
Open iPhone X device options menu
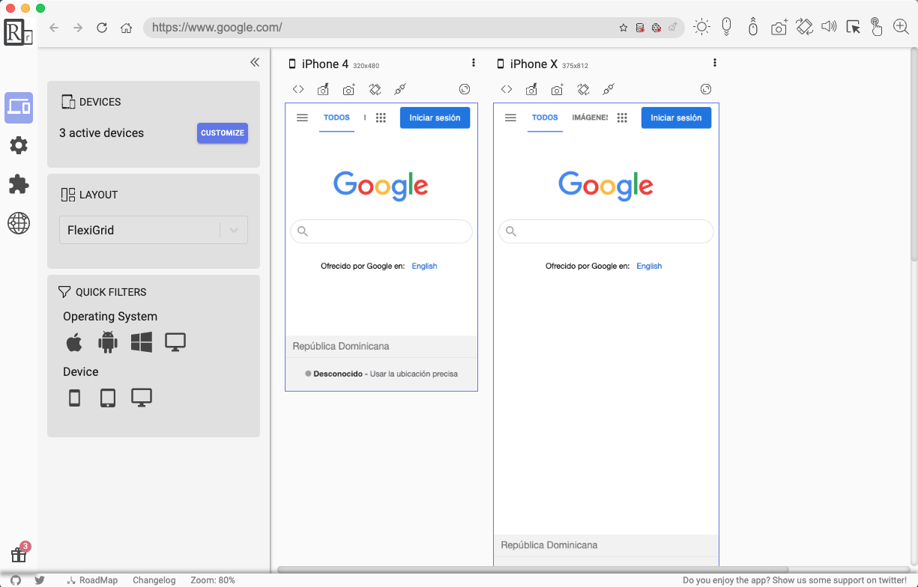[x=715, y=63]
